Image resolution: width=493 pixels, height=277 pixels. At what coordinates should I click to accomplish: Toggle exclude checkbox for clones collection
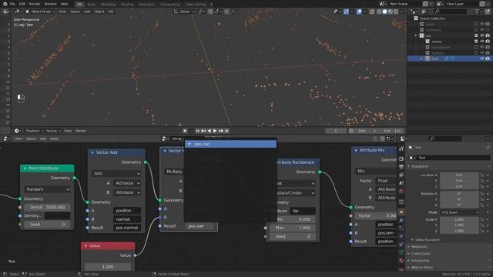pyautogui.click(x=476, y=42)
